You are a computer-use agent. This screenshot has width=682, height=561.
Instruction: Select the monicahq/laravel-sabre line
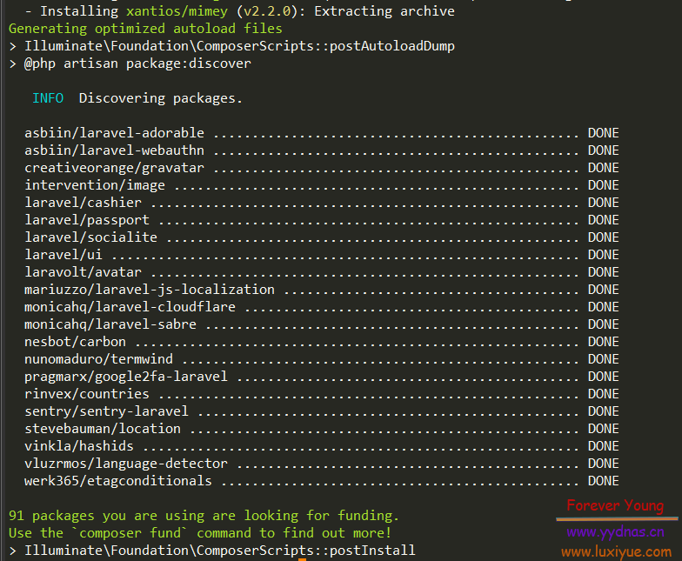click(x=322, y=324)
